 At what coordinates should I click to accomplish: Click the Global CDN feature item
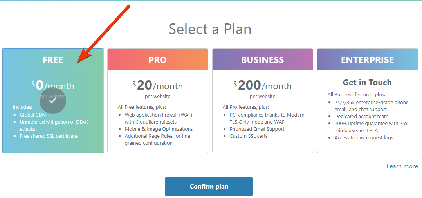(33, 115)
